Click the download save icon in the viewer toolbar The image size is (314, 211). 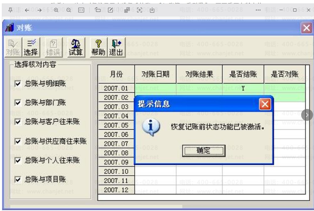click(x=152, y=10)
